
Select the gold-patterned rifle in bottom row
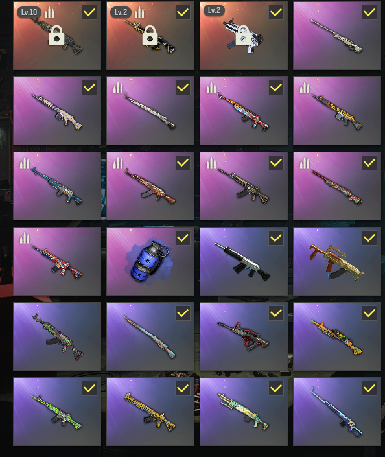[x=150, y=412]
